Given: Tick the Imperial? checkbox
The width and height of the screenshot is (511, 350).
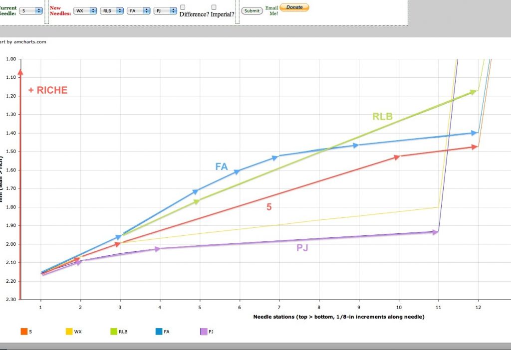Looking at the screenshot, I should [214, 7].
